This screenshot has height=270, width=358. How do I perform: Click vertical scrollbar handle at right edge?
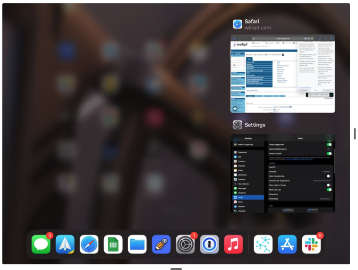coord(355,134)
